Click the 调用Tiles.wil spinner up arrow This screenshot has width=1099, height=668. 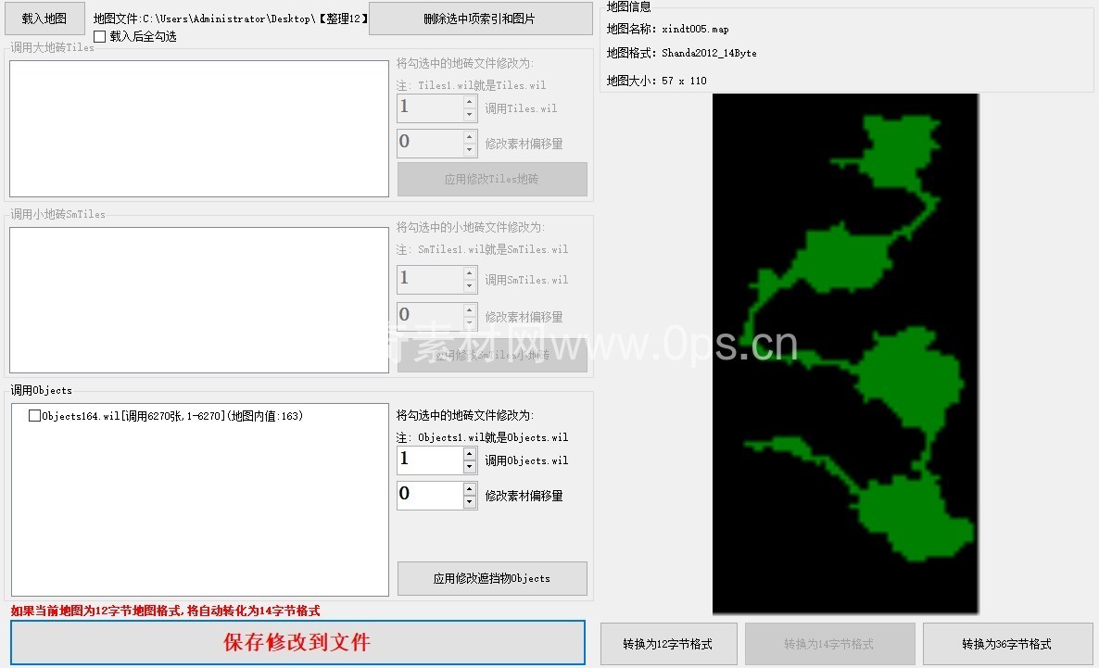tap(470, 102)
